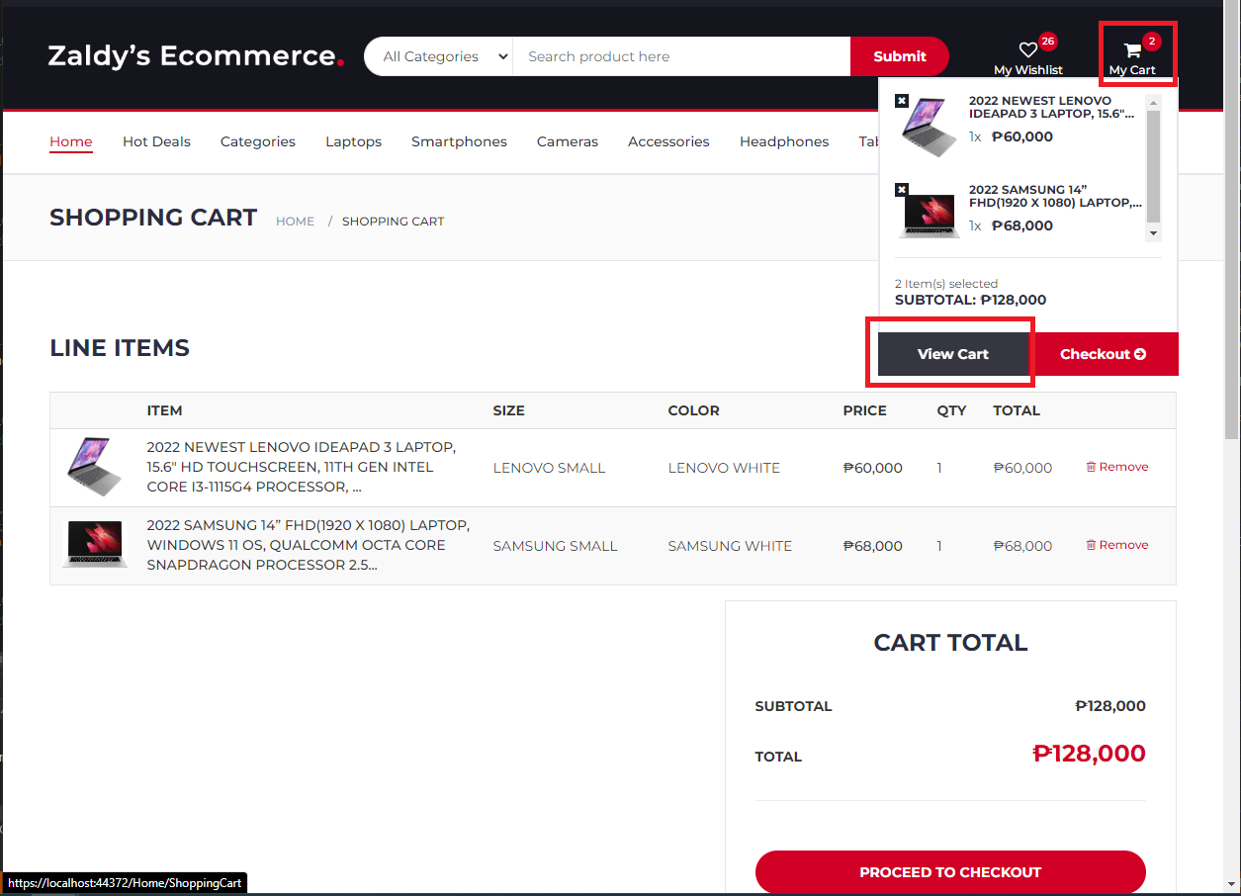Click the Zaldy's Ecommerce logo
The width and height of the screenshot is (1241, 896).
(194, 56)
